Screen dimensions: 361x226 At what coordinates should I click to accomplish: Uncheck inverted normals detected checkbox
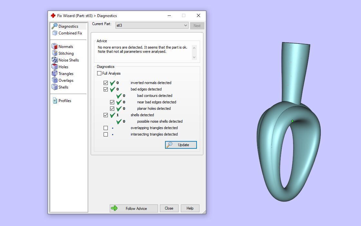pos(106,83)
